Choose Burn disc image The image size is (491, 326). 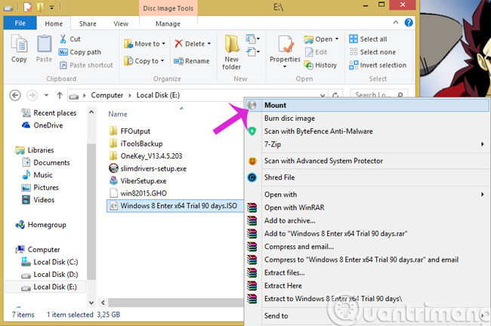pos(366,118)
